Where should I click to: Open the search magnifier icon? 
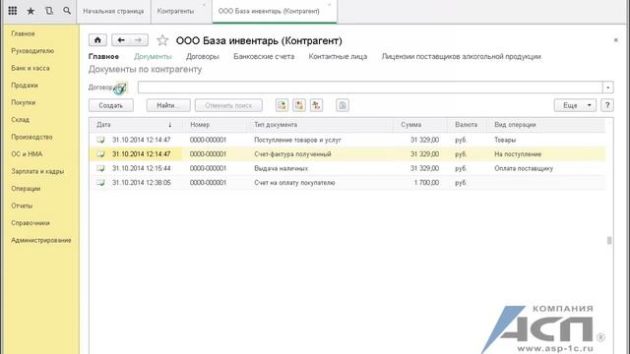(67, 11)
